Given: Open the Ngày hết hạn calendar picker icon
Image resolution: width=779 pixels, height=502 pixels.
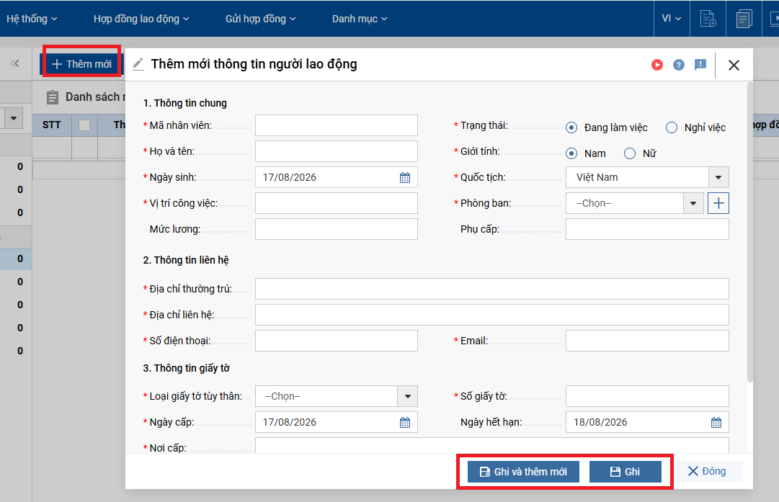Looking at the screenshot, I should [716, 422].
